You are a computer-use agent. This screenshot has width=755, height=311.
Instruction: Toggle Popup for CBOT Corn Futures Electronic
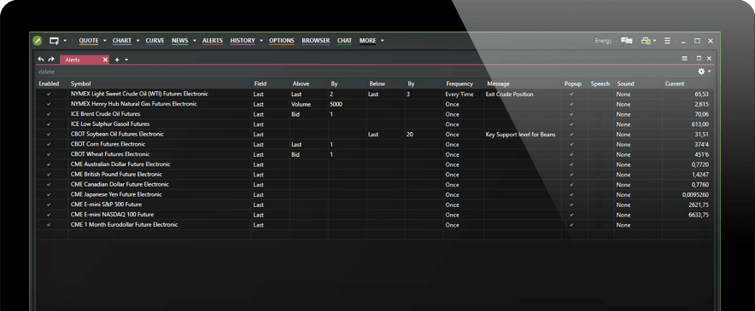(571, 145)
